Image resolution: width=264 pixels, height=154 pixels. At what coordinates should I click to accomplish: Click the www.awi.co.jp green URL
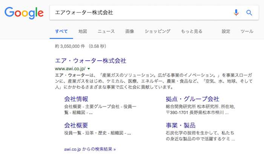(x=70, y=69)
